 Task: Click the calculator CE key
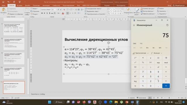click(158, 58)
